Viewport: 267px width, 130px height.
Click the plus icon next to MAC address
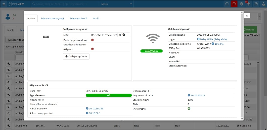point(120,35)
